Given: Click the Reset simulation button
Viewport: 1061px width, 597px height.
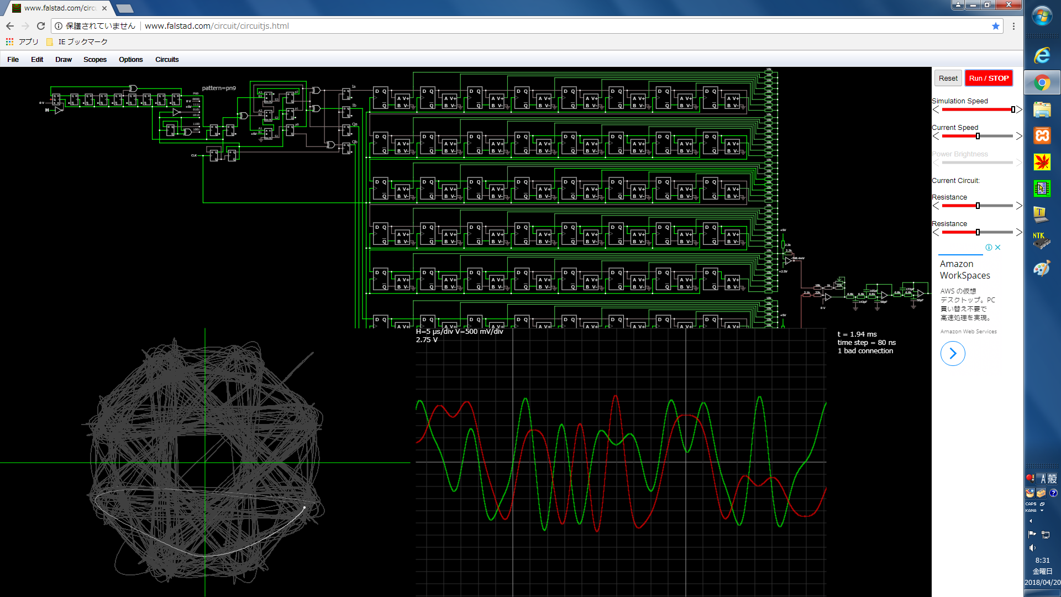Looking at the screenshot, I should point(948,78).
